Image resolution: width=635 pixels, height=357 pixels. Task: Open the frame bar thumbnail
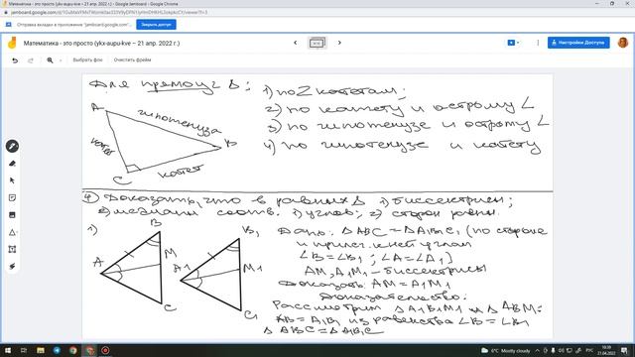click(x=317, y=43)
